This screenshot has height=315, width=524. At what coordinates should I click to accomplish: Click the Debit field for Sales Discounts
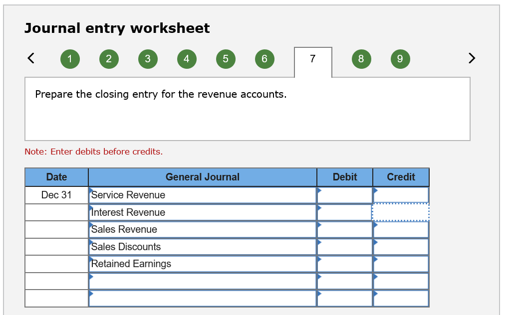[345, 247]
